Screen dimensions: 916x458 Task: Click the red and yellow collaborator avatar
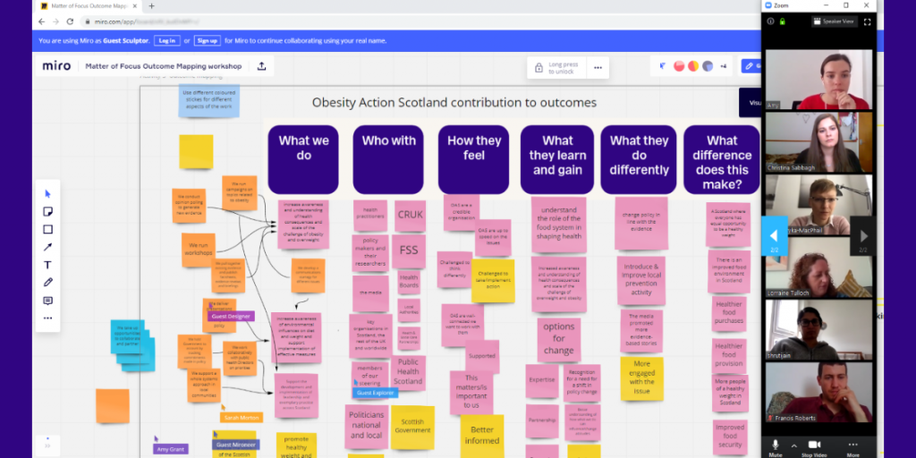point(693,66)
